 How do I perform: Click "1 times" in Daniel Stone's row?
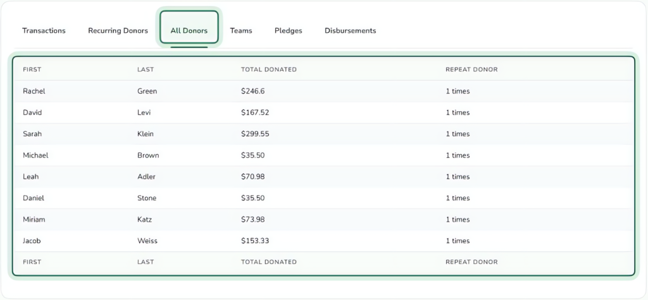pyautogui.click(x=458, y=198)
